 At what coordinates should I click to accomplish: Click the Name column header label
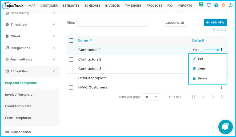coord(83,41)
